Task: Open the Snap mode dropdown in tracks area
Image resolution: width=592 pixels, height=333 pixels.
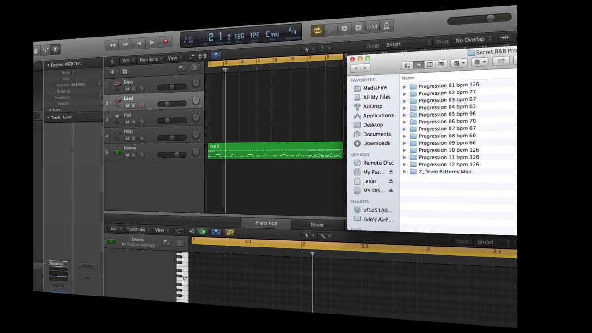Action: (407, 44)
